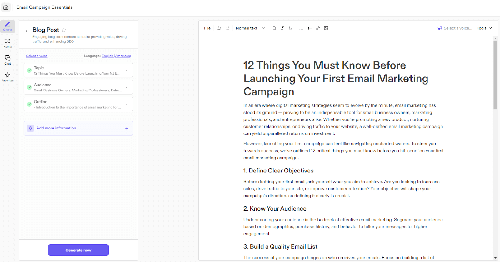
Task: Open the Remix sidebar tool
Action: click(7, 43)
